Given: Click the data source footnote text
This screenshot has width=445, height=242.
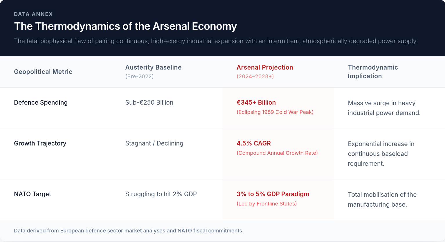Looking at the screenshot, I should [x=129, y=231].
